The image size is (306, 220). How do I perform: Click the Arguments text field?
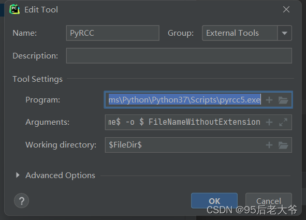coord(184,122)
